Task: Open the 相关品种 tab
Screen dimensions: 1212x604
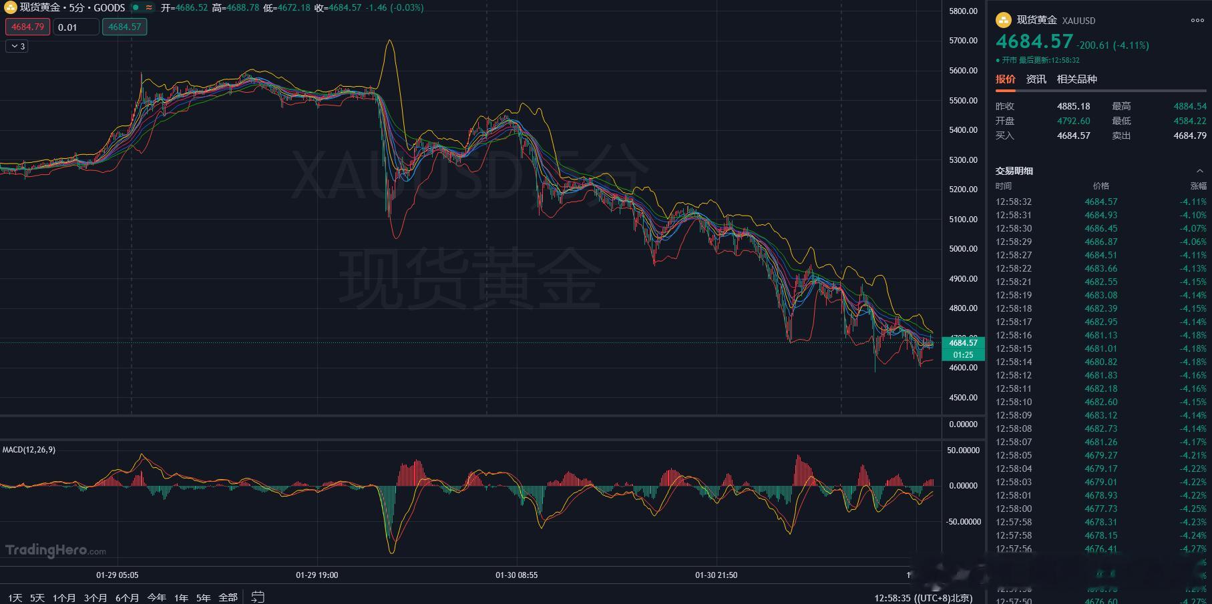Action: tap(1076, 79)
